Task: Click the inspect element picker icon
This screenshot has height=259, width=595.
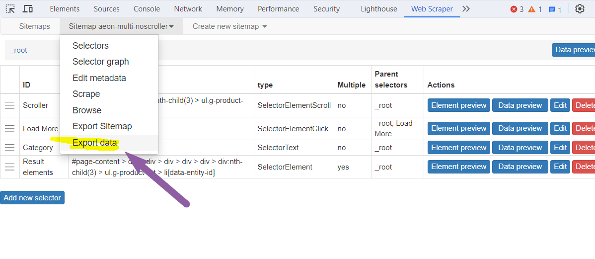Action: pyautogui.click(x=10, y=9)
